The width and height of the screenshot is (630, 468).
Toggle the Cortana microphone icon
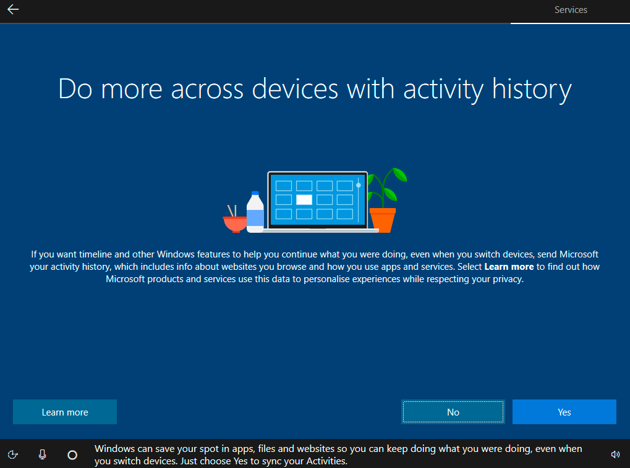[x=42, y=454]
